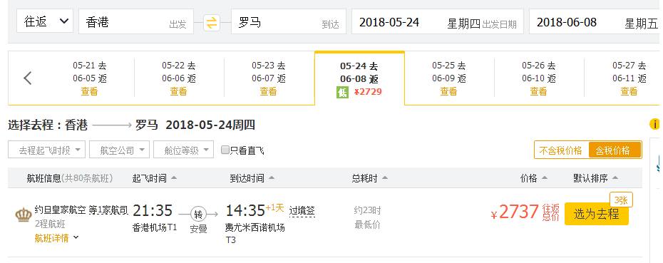Open 去程起飞时段 filter dropdown
The height and width of the screenshot is (263, 663).
point(46,150)
